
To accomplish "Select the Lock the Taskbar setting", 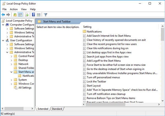I will tap(96, 81).
